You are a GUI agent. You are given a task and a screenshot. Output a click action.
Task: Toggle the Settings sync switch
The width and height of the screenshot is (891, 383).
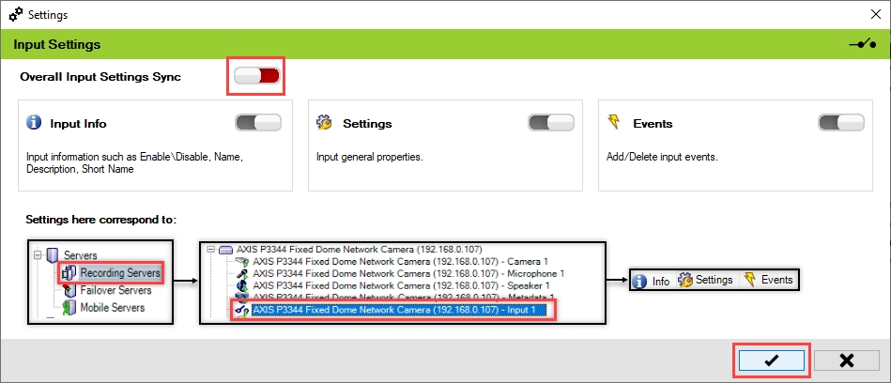click(x=551, y=123)
